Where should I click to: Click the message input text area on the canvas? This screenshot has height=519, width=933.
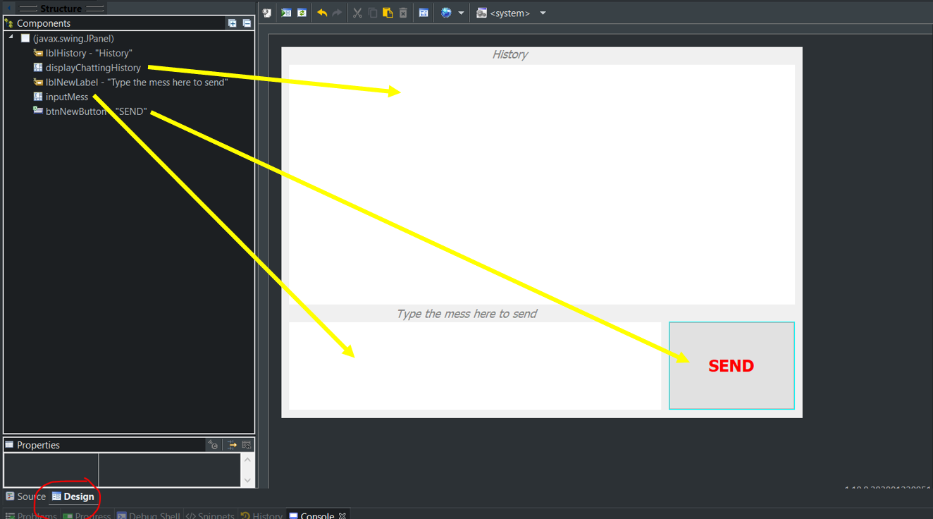tap(474, 365)
